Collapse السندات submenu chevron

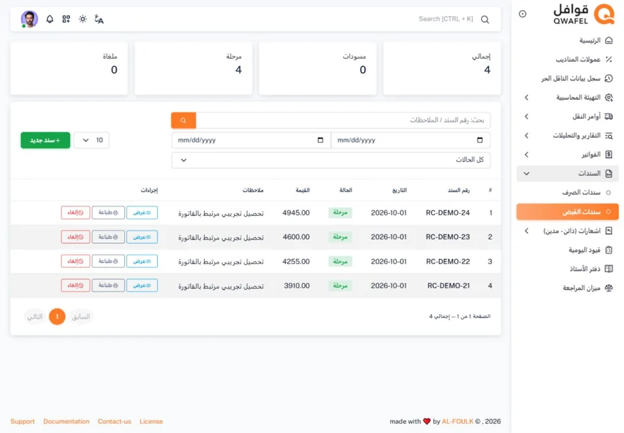pyautogui.click(x=526, y=173)
